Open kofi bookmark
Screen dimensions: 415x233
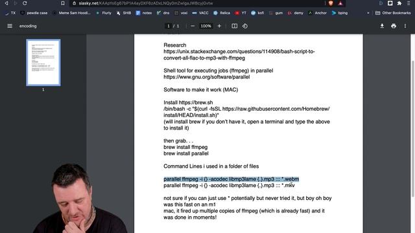pos(257,13)
